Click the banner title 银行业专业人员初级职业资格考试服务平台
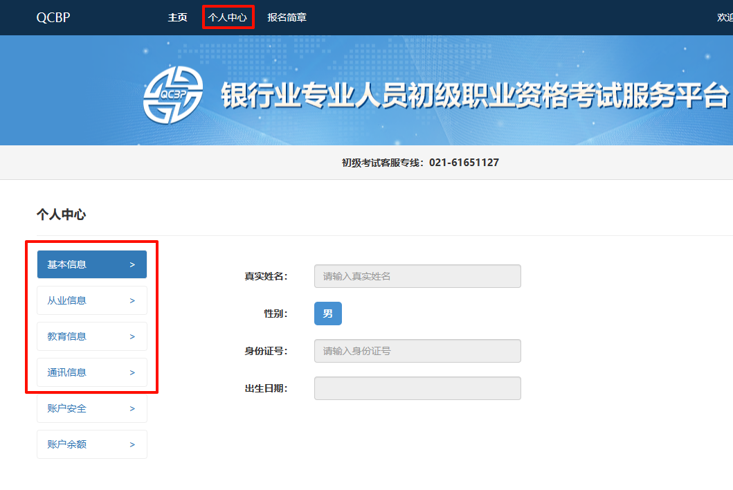This screenshot has width=733, height=490. [x=475, y=96]
